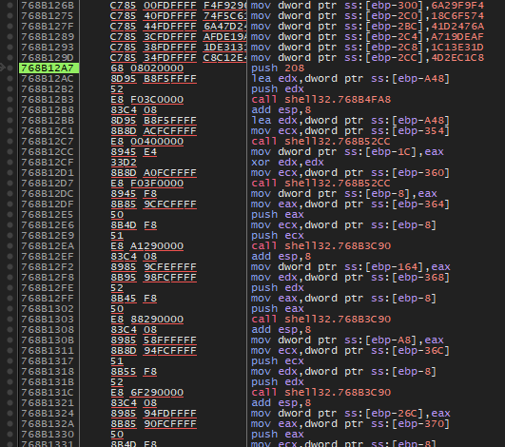Image resolution: width=505 pixels, height=447 pixels.
Task: Select 'mov edx,dword ptr ss:[ebp-368]' instruction
Action: pyautogui.click(x=350, y=278)
